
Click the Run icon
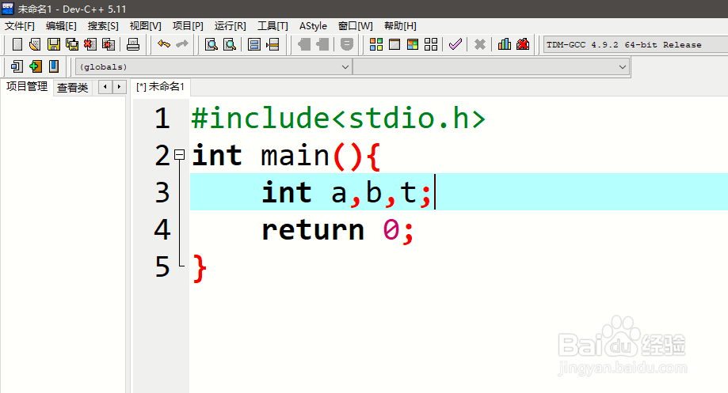pyautogui.click(x=394, y=44)
